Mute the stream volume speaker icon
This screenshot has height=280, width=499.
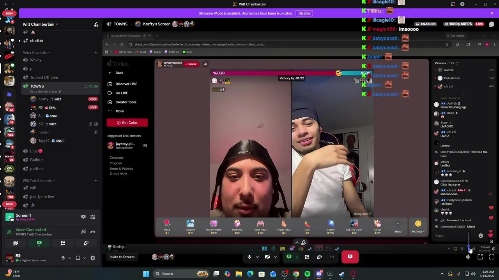[468, 257]
